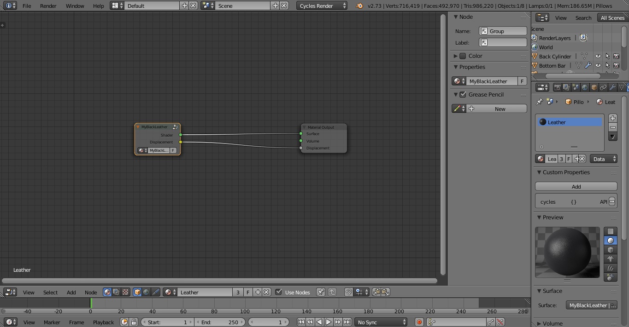The width and height of the screenshot is (629, 327).
Task: Enable the Use Nodes checkbox
Action: click(279, 292)
